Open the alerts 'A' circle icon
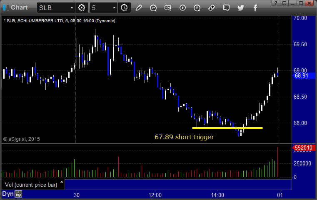The width and height of the screenshot is (317, 200). click(197, 8)
